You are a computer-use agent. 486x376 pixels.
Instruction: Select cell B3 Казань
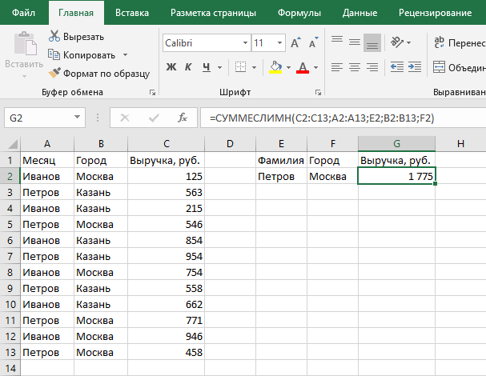pos(101,192)
